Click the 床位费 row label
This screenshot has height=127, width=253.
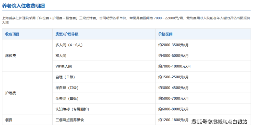click(11, 55)
